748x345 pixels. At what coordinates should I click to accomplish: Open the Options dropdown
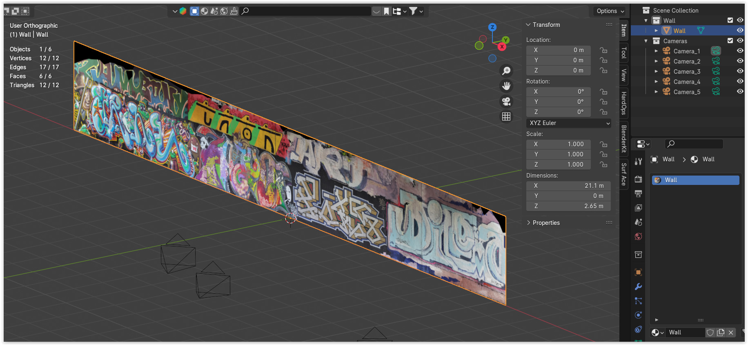pos(610,11)
